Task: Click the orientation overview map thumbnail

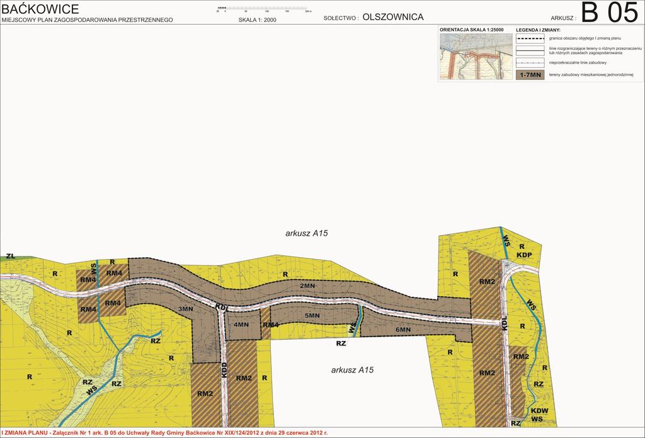Action: pyautogui.click(x=476, y=56)
